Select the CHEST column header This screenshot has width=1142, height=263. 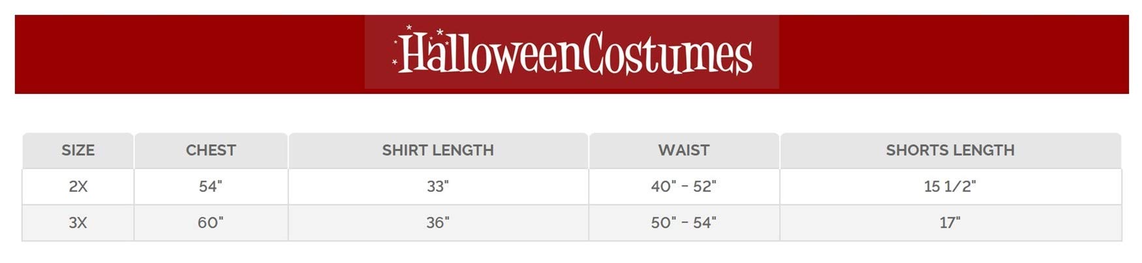click(211, 150)
